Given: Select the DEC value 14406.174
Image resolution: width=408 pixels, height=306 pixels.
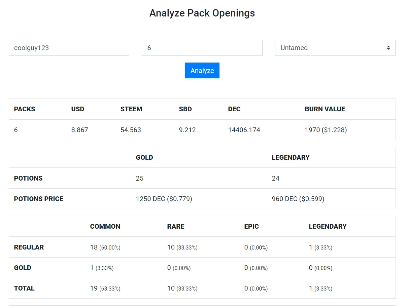Looking at the screenshot, I should click(244, 130).
